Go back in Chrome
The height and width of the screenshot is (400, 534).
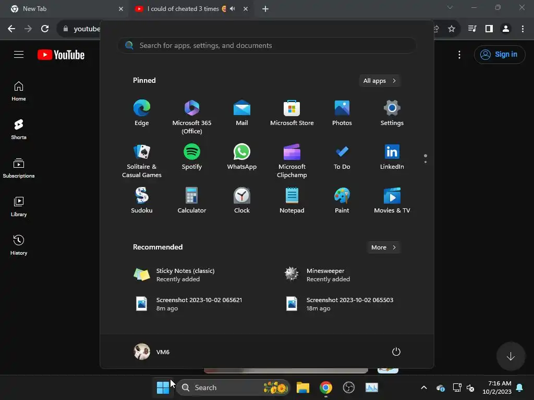pyautogui.click(x=11, y=29)
